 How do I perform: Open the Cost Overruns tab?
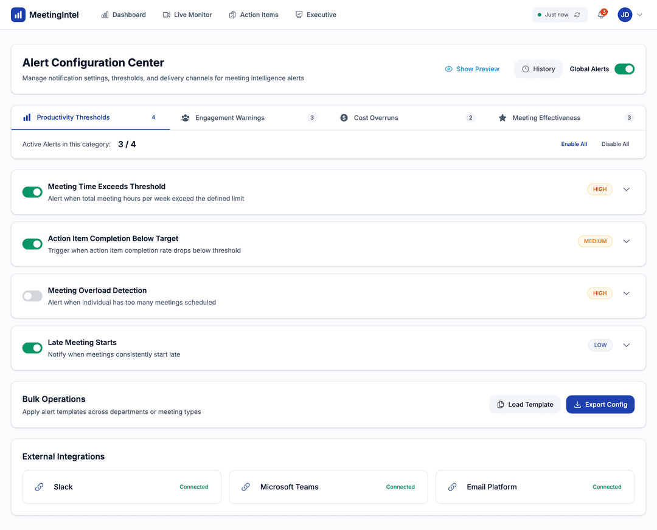(x=375, y=118)
